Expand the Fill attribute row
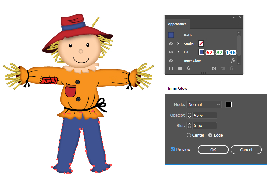 tap(178, 52)
